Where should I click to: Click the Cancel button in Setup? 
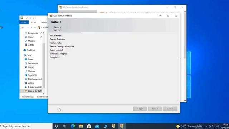pos(170,109)
